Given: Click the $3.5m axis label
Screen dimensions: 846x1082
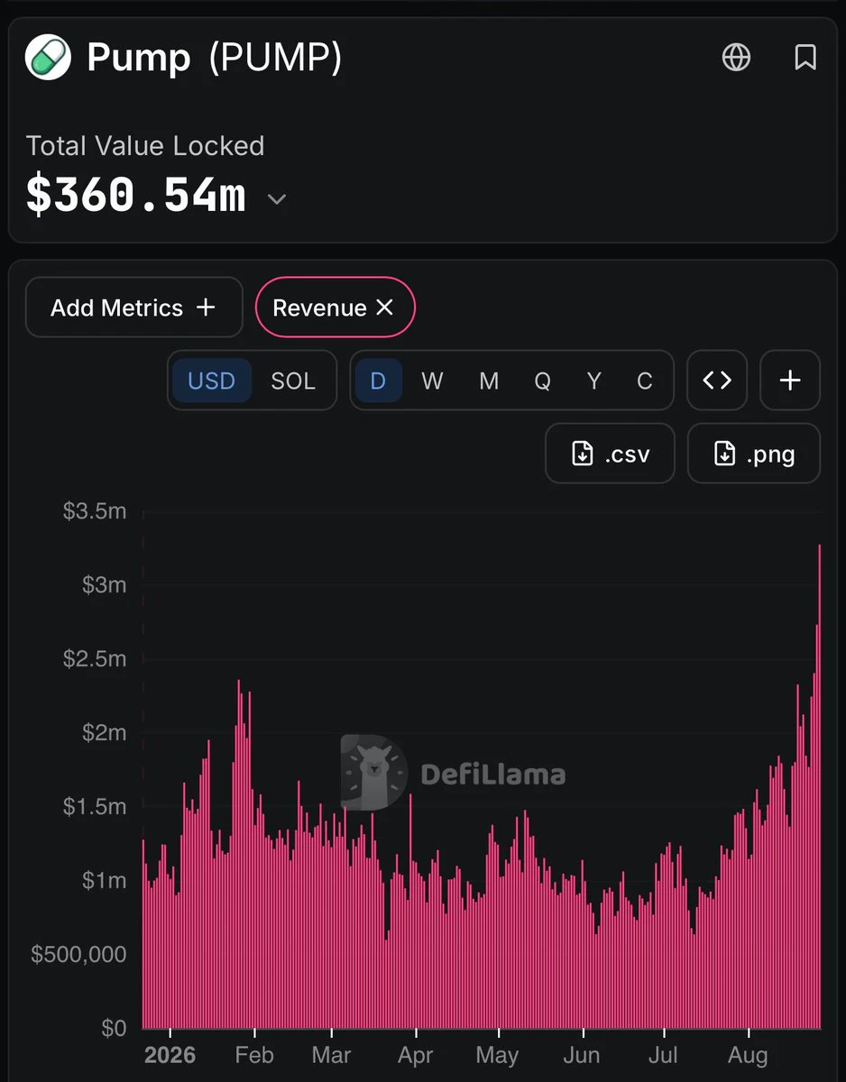Looking at the screenshot, I should tap(94, 511).
